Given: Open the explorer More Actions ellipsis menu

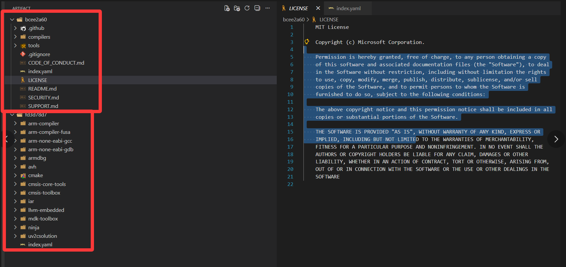Looking at the screenshot, I should tap(268, 8).
